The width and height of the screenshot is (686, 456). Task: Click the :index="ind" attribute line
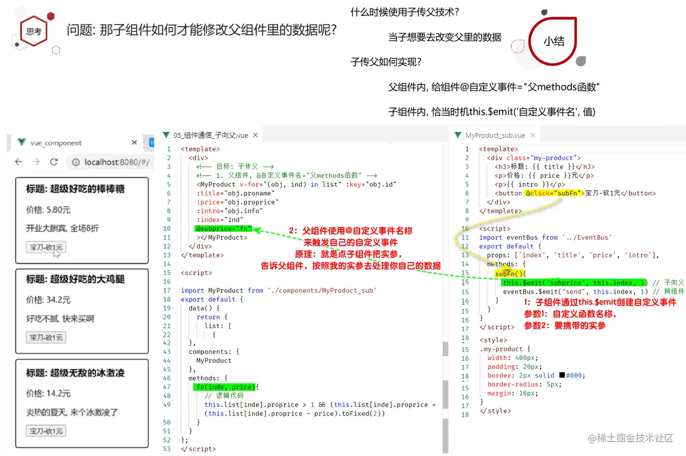pyautogui.click(x=220, y=219)
